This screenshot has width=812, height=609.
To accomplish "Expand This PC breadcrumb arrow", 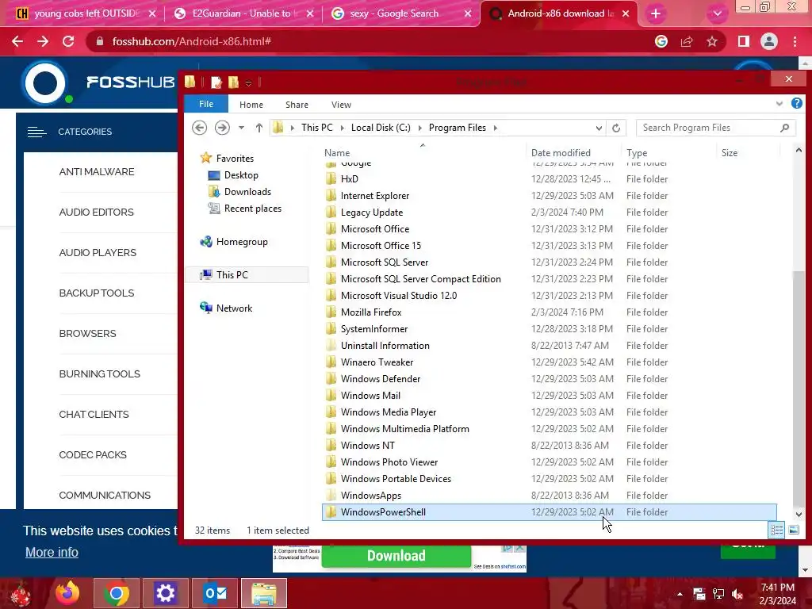I will [343, 128].
